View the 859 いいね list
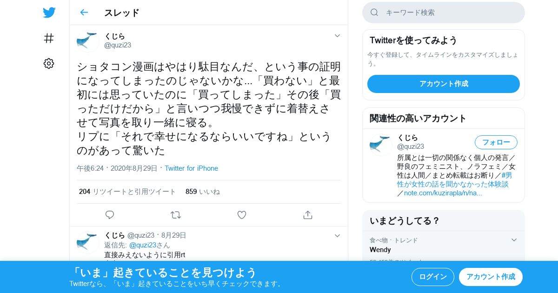 click(x=203, y=192)
